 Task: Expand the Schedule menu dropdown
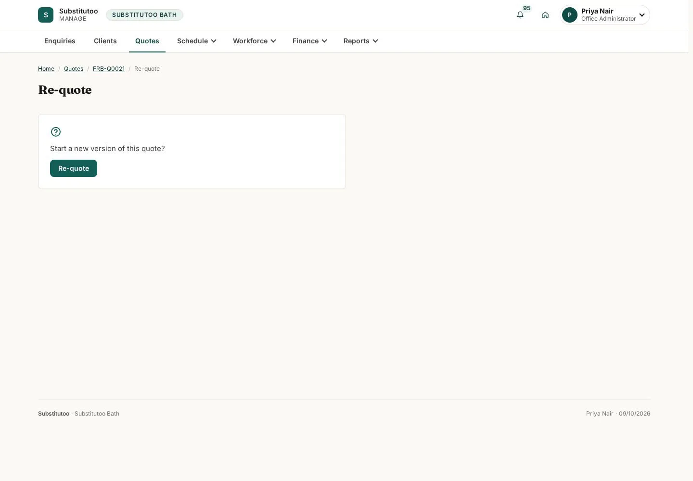pos(196,41)
